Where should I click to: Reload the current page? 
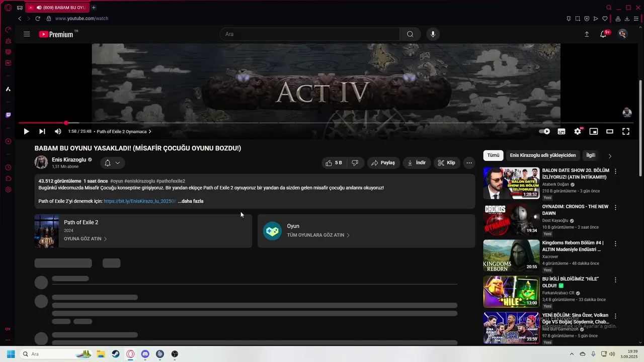[x=38, y=19]
